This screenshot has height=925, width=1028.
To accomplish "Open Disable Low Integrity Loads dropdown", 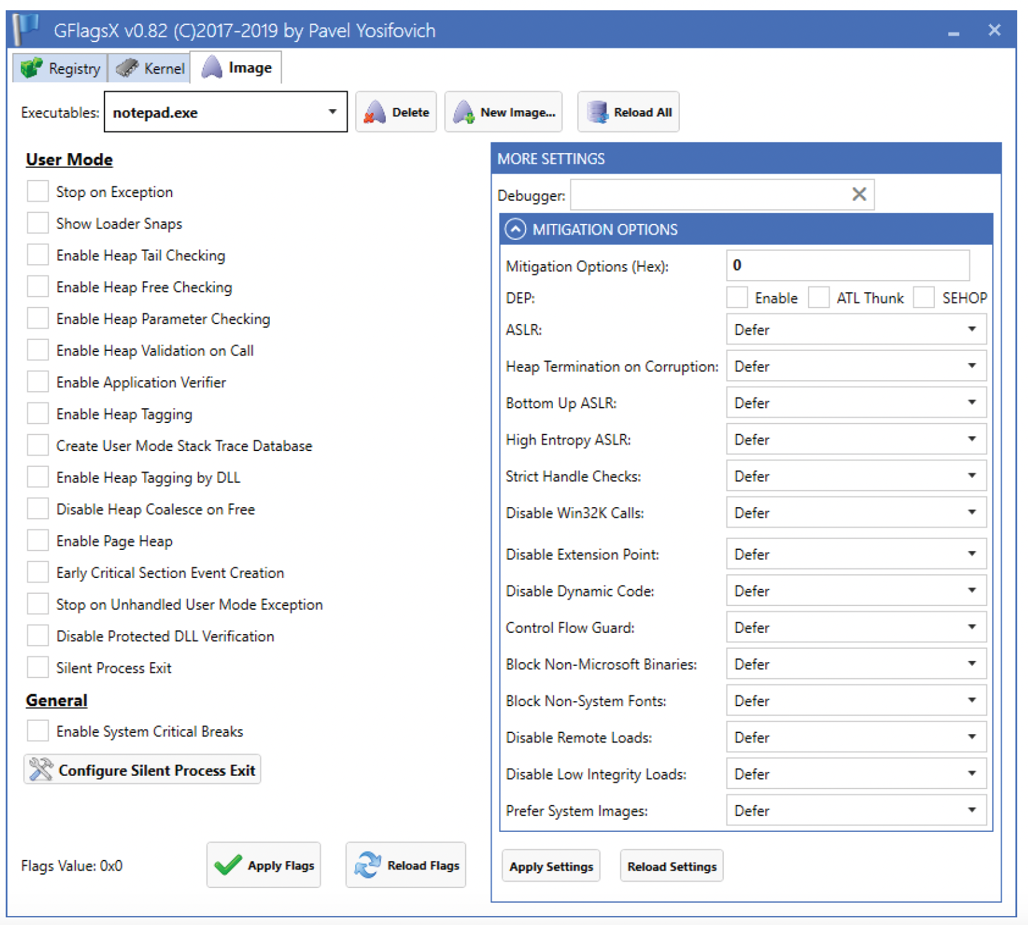I will coord(856,774).
